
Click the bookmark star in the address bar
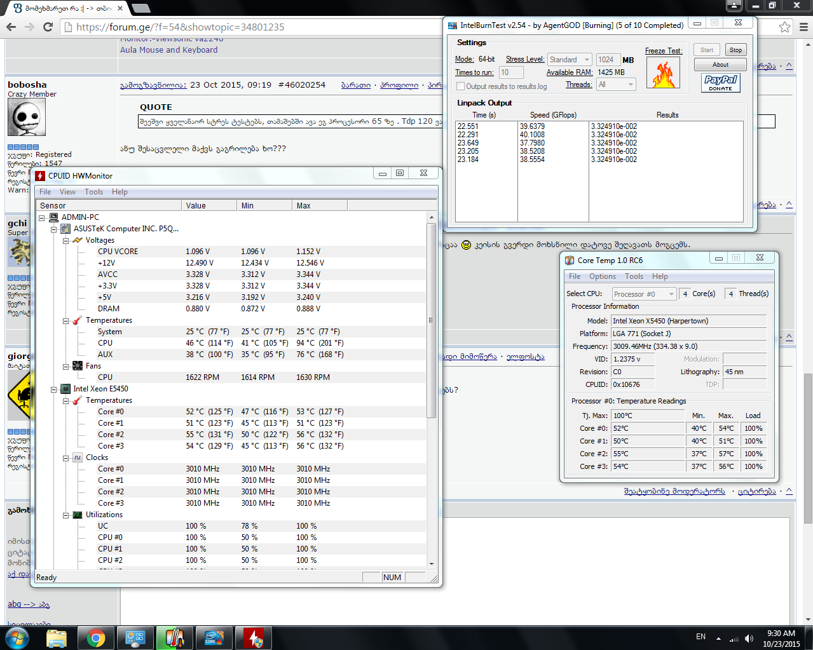(x=785, y=27)
